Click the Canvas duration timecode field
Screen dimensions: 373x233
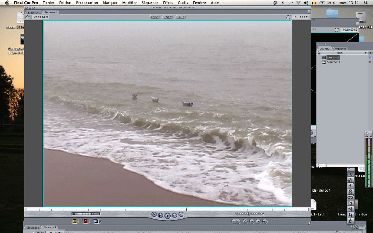(x=41, y=17)
